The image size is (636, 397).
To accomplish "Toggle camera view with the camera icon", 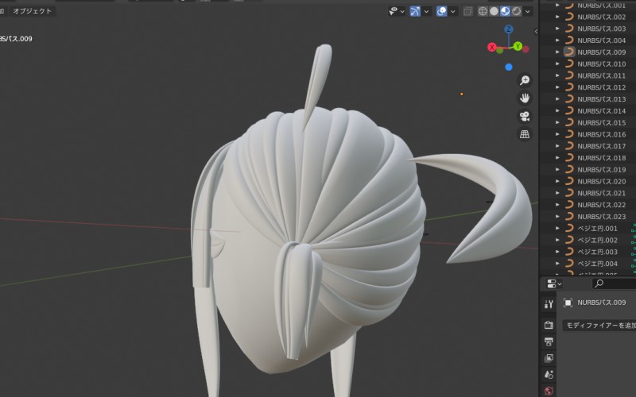I will coord(525,116).
